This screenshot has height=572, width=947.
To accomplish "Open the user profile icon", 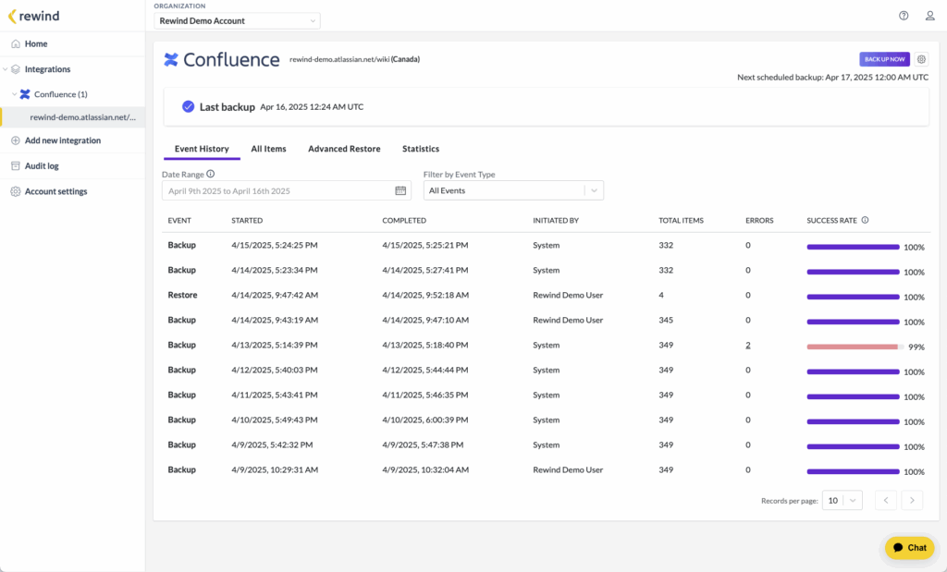I will pyautogui.click(x=930, y=16).
